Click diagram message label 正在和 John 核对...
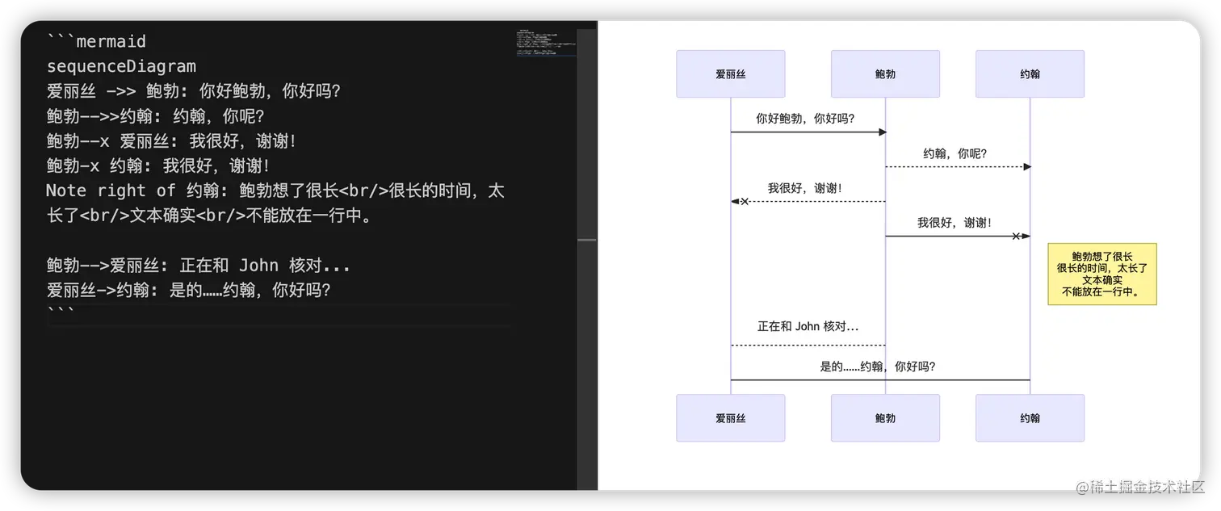This screenshot has height=511, width=1221. click(808, 327)
